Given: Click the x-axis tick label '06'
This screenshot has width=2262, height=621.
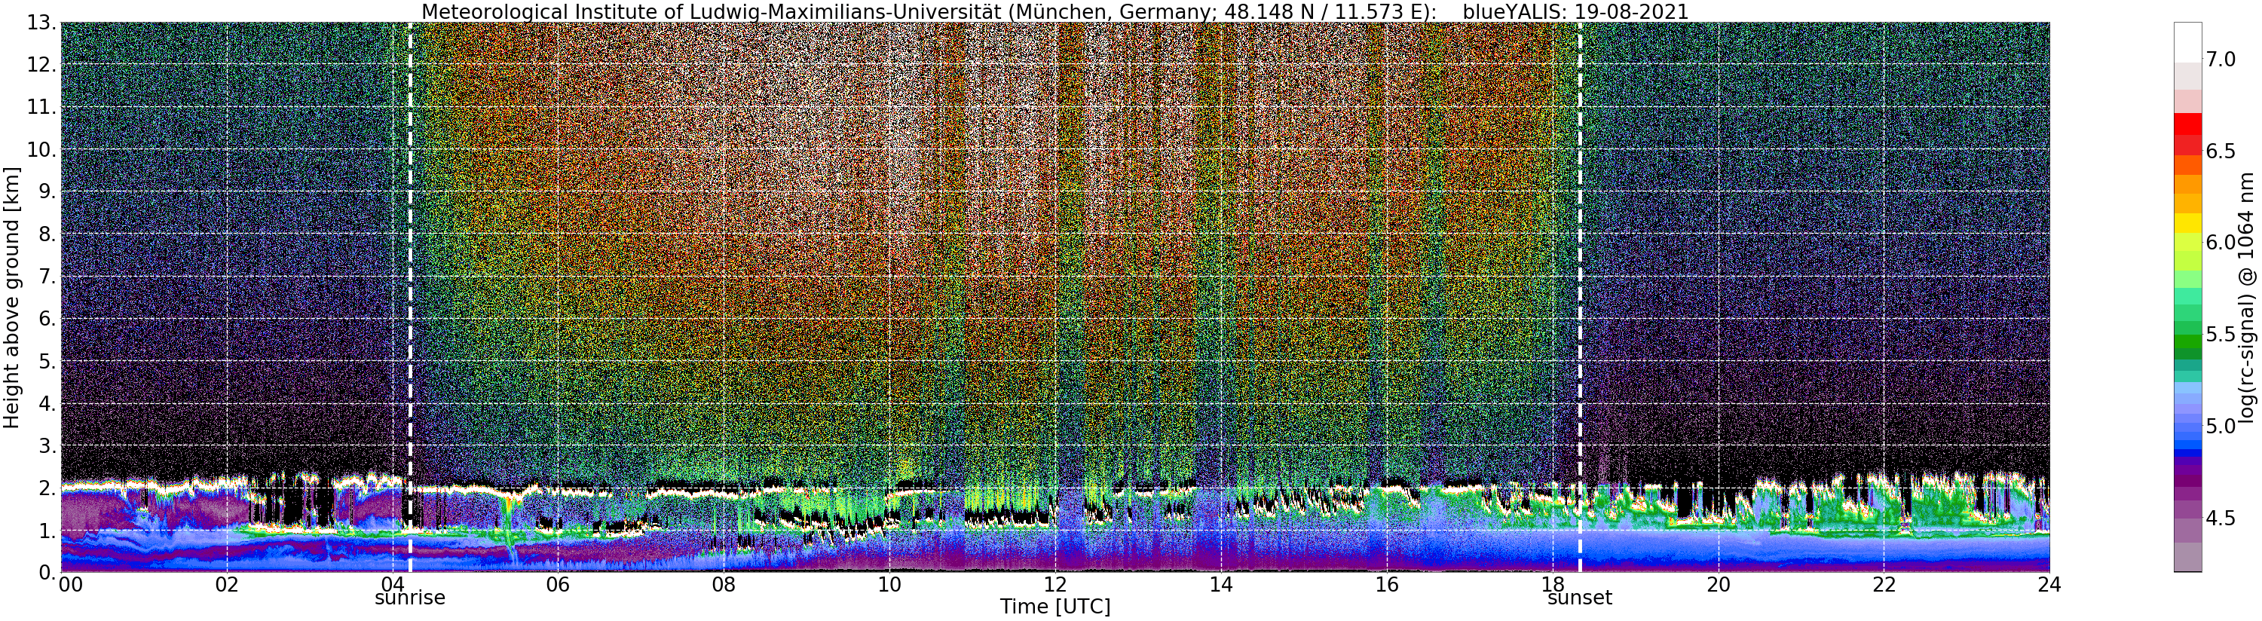Looking at the screenshot, I should 558,585.
